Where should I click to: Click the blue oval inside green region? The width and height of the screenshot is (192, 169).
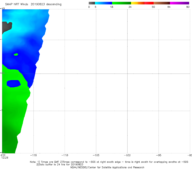tap(13, 84)
